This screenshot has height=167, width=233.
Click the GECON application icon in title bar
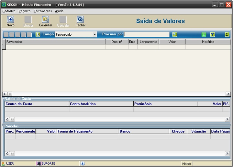[x=4, y=5]
